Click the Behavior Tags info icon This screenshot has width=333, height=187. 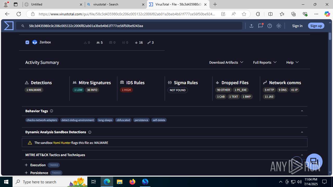tap(52, 111)
